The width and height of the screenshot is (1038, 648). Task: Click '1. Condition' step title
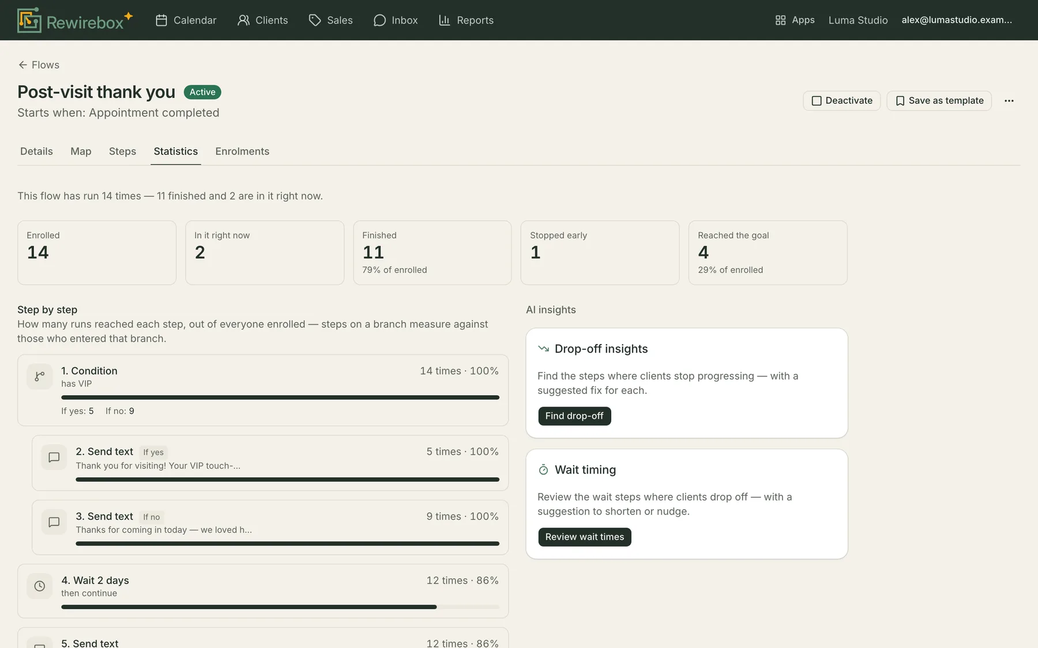pyautogui.click(x=89, y=371)
